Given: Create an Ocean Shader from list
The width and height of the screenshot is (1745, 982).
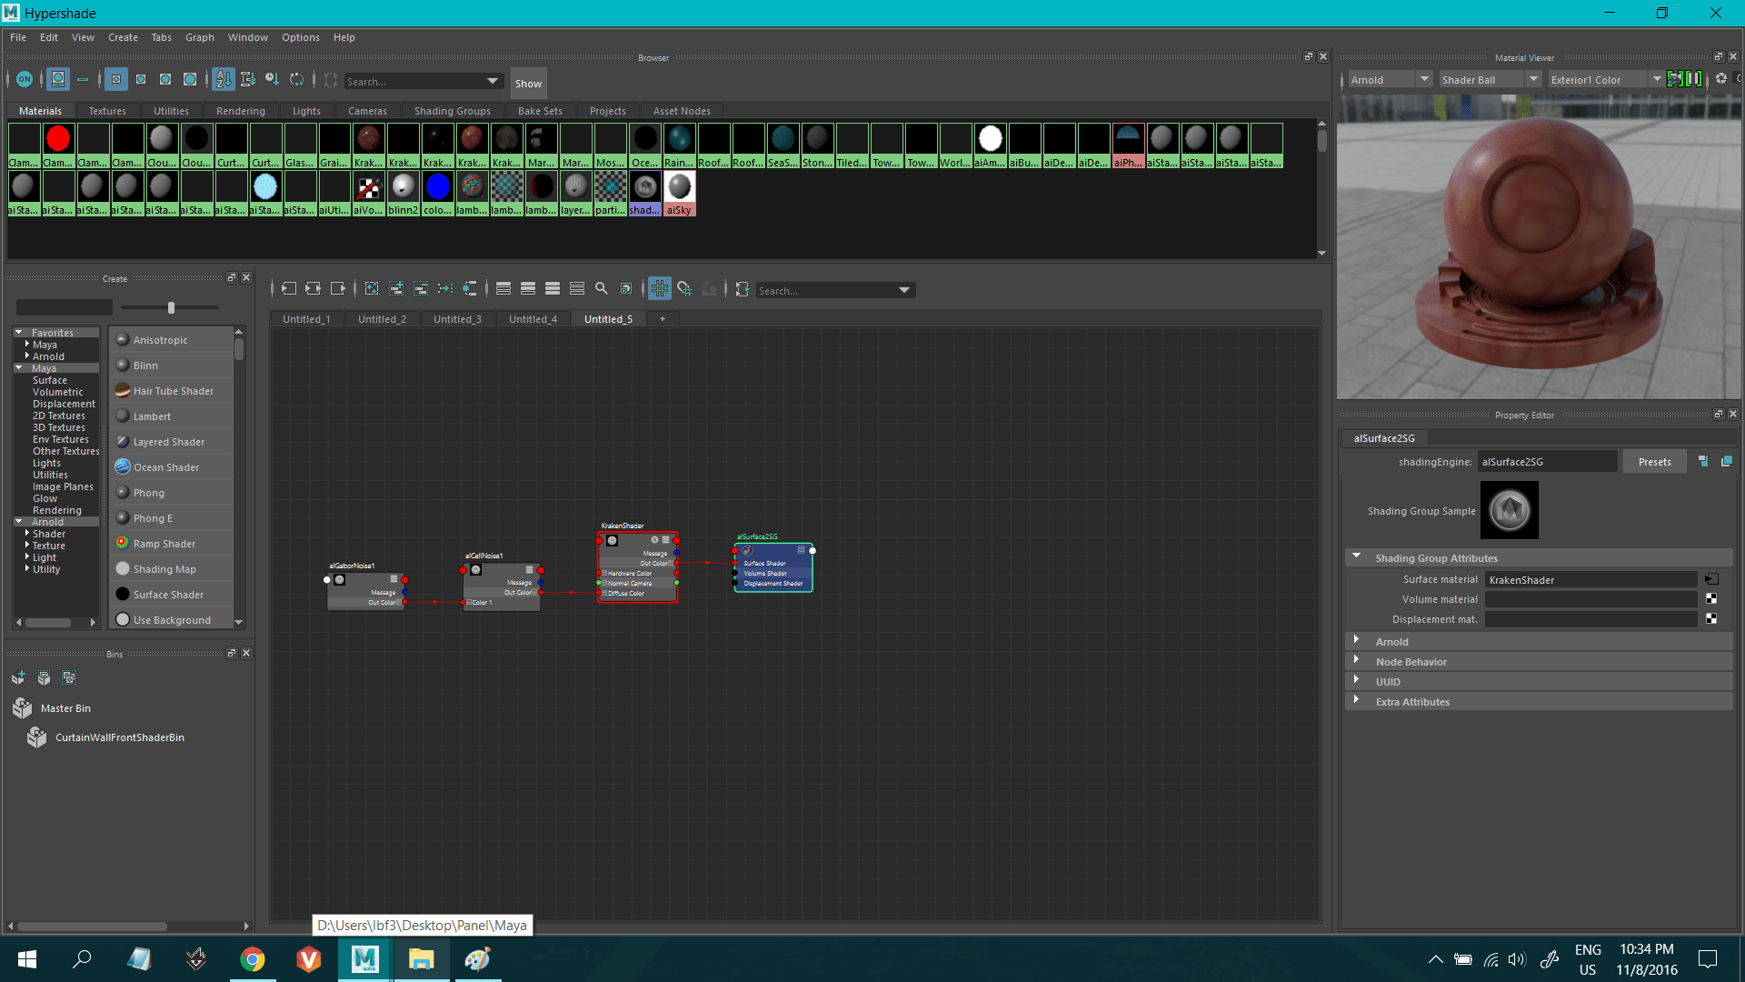Looking at the screenshot, I should pos(171,467).
